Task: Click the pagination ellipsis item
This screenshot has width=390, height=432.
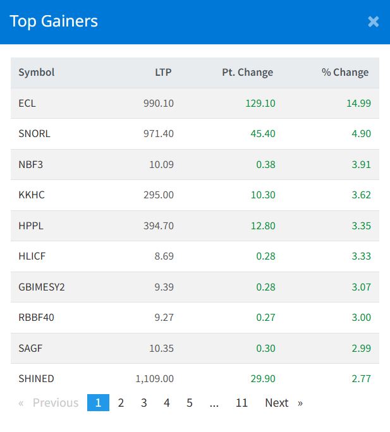Action: (214, 402)
